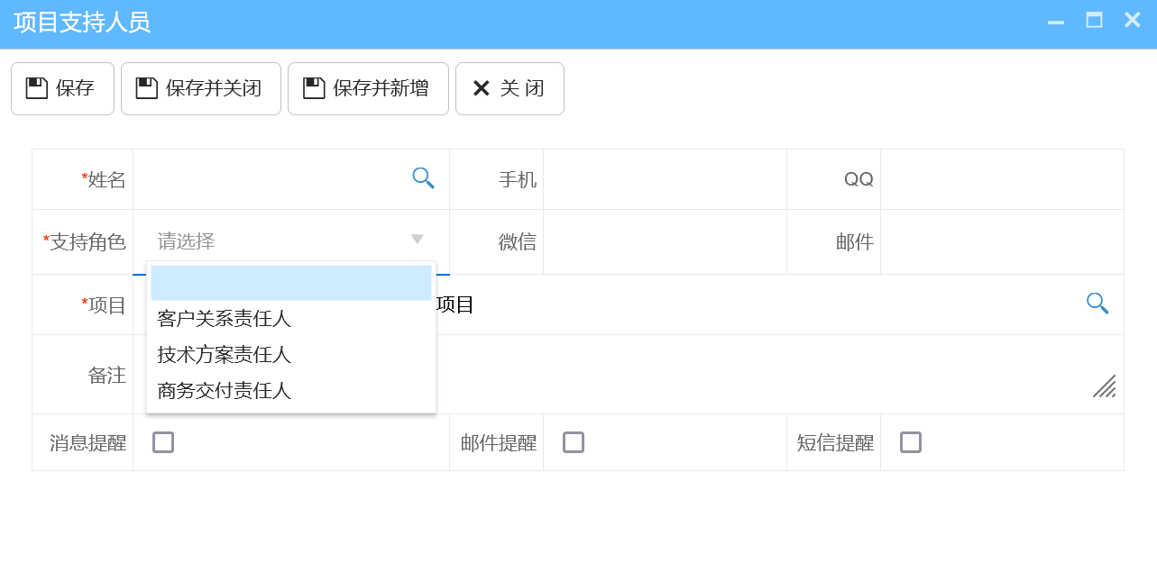This screenshot has height=572, width=1157.
Task: Click the floppy disk icon in 保存并关闭
Action: tap(147, 87)
